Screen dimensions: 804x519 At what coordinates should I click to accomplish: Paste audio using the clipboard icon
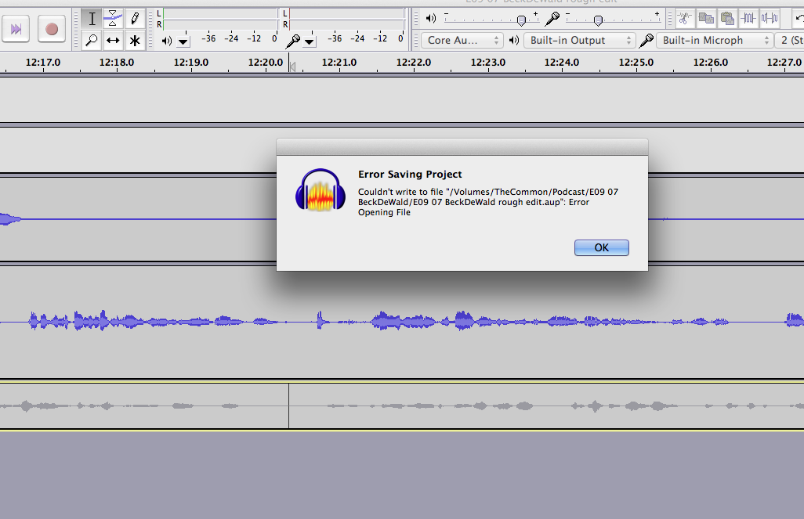(727, 17)
